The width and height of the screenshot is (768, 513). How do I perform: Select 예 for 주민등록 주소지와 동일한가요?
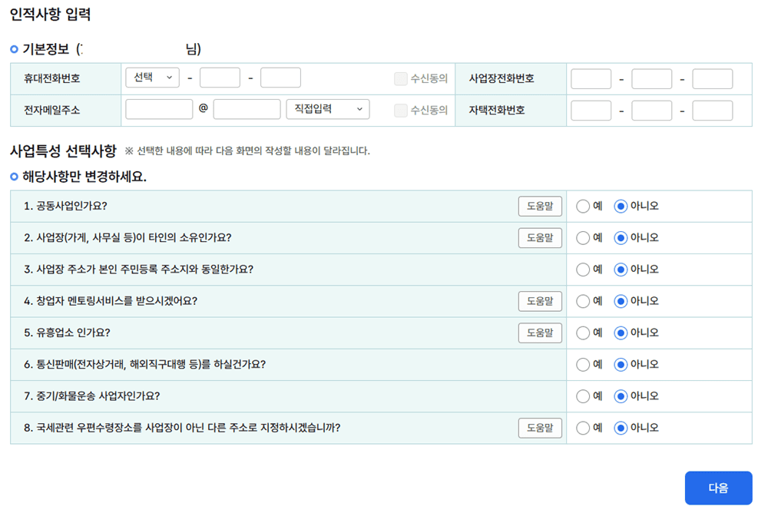click(x=583, y=270)
